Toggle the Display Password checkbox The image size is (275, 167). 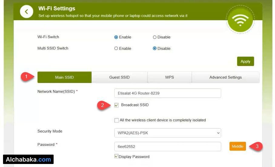click(116, 156)
